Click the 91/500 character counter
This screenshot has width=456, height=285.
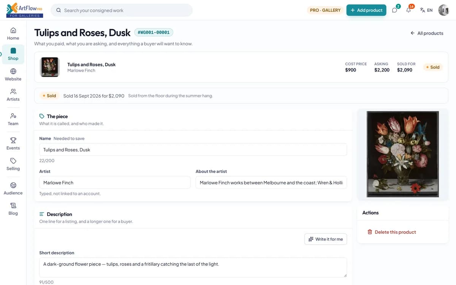(46, 282)
